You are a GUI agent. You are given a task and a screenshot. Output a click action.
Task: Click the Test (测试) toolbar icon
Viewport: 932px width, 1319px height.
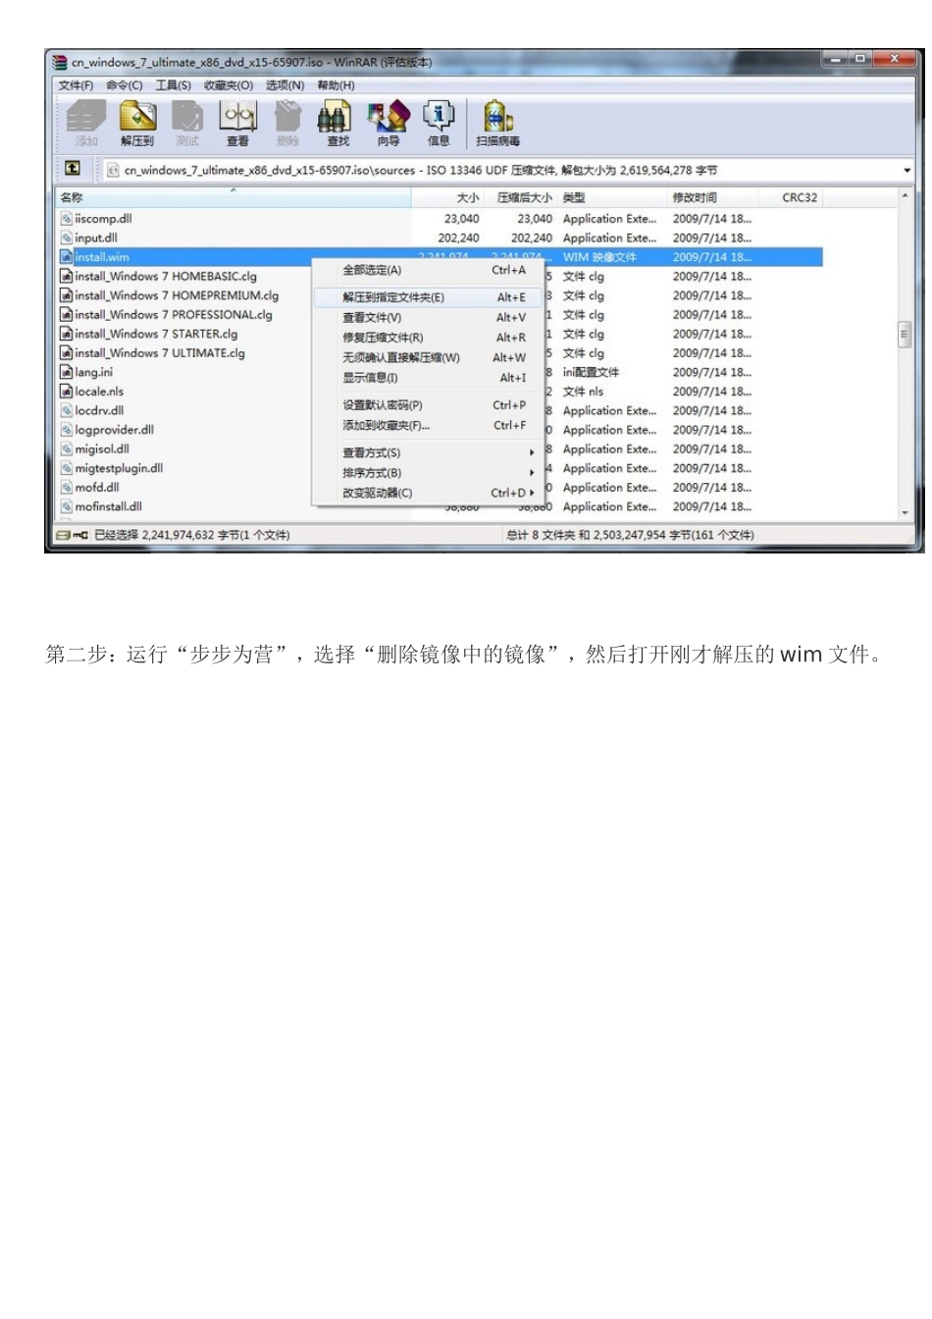tap(186, 123)
